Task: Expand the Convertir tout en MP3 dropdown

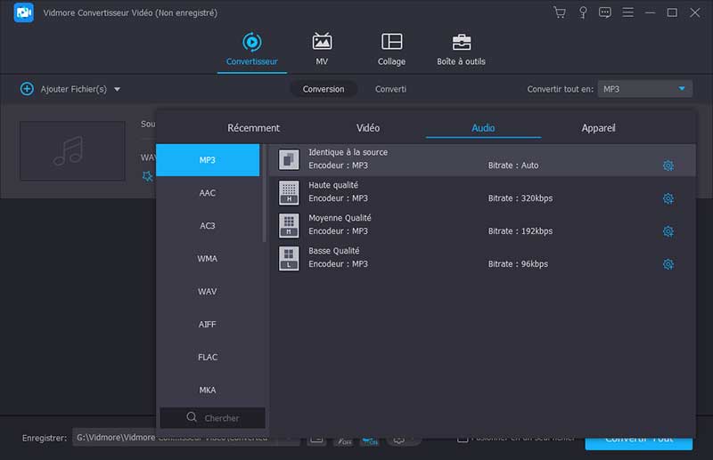Action: (x=683, y=89)
